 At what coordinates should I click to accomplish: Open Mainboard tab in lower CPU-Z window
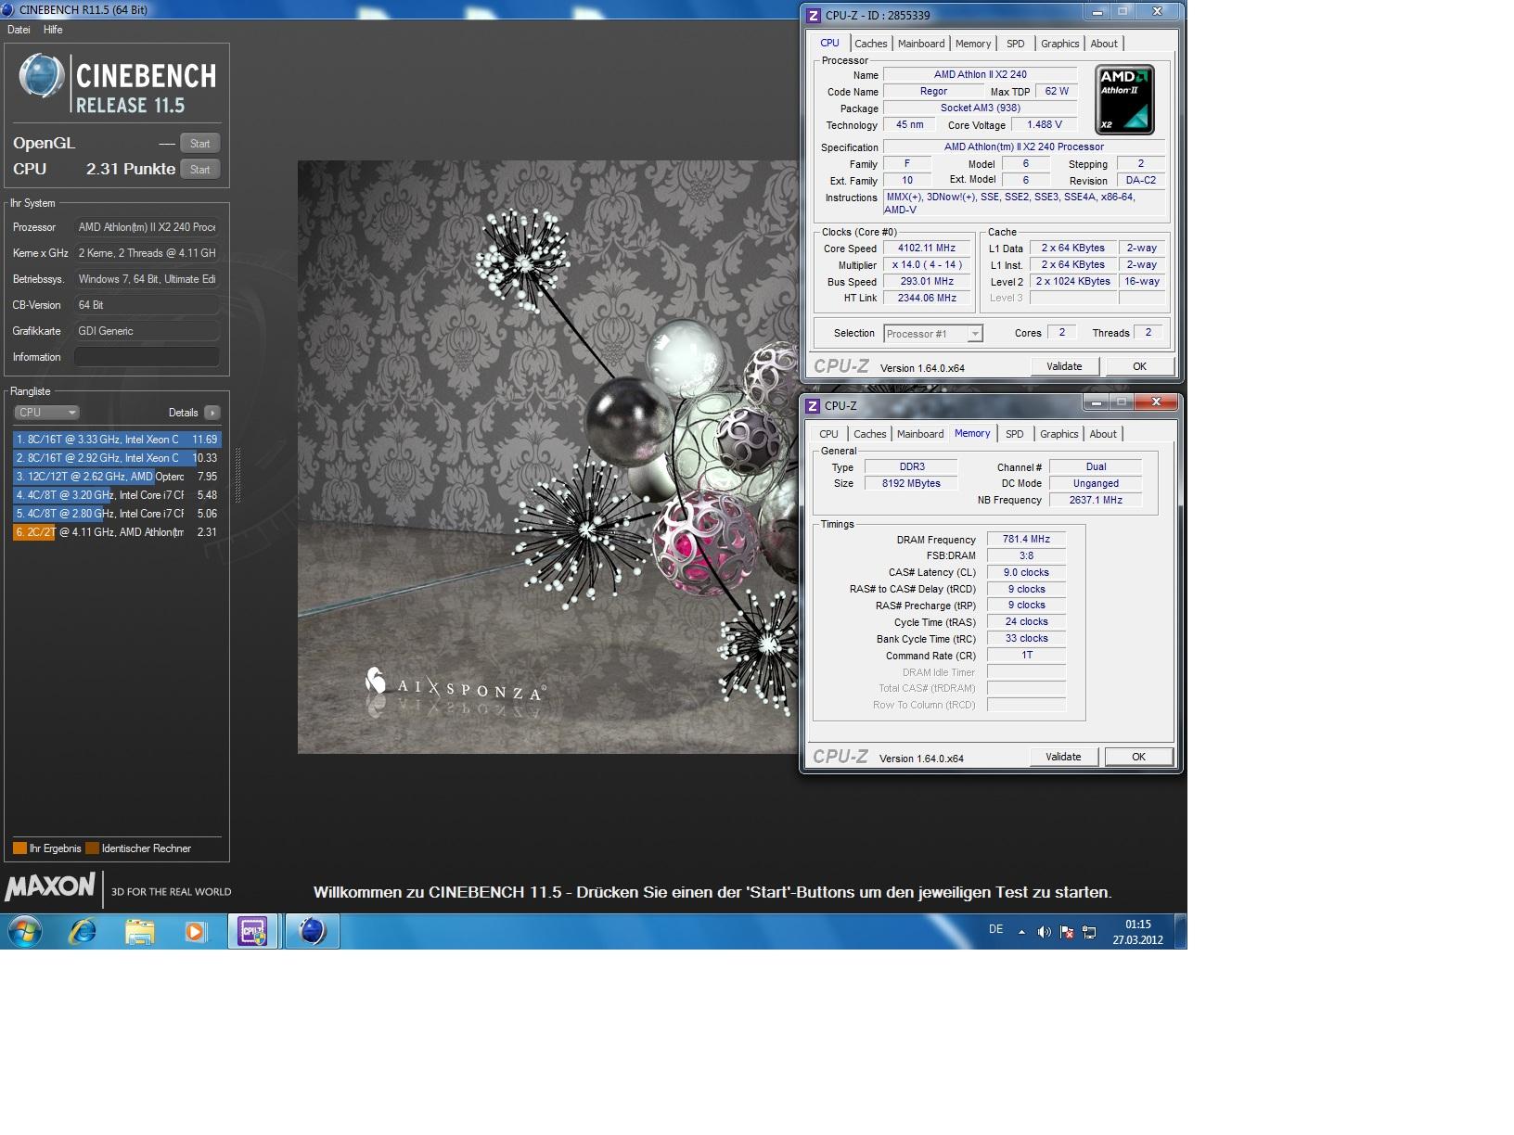920,434
